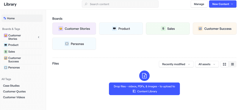Viewport: 238px width, 110px height.
Task: Click Product monitor icon in sidebar
Action: [6, 45]
